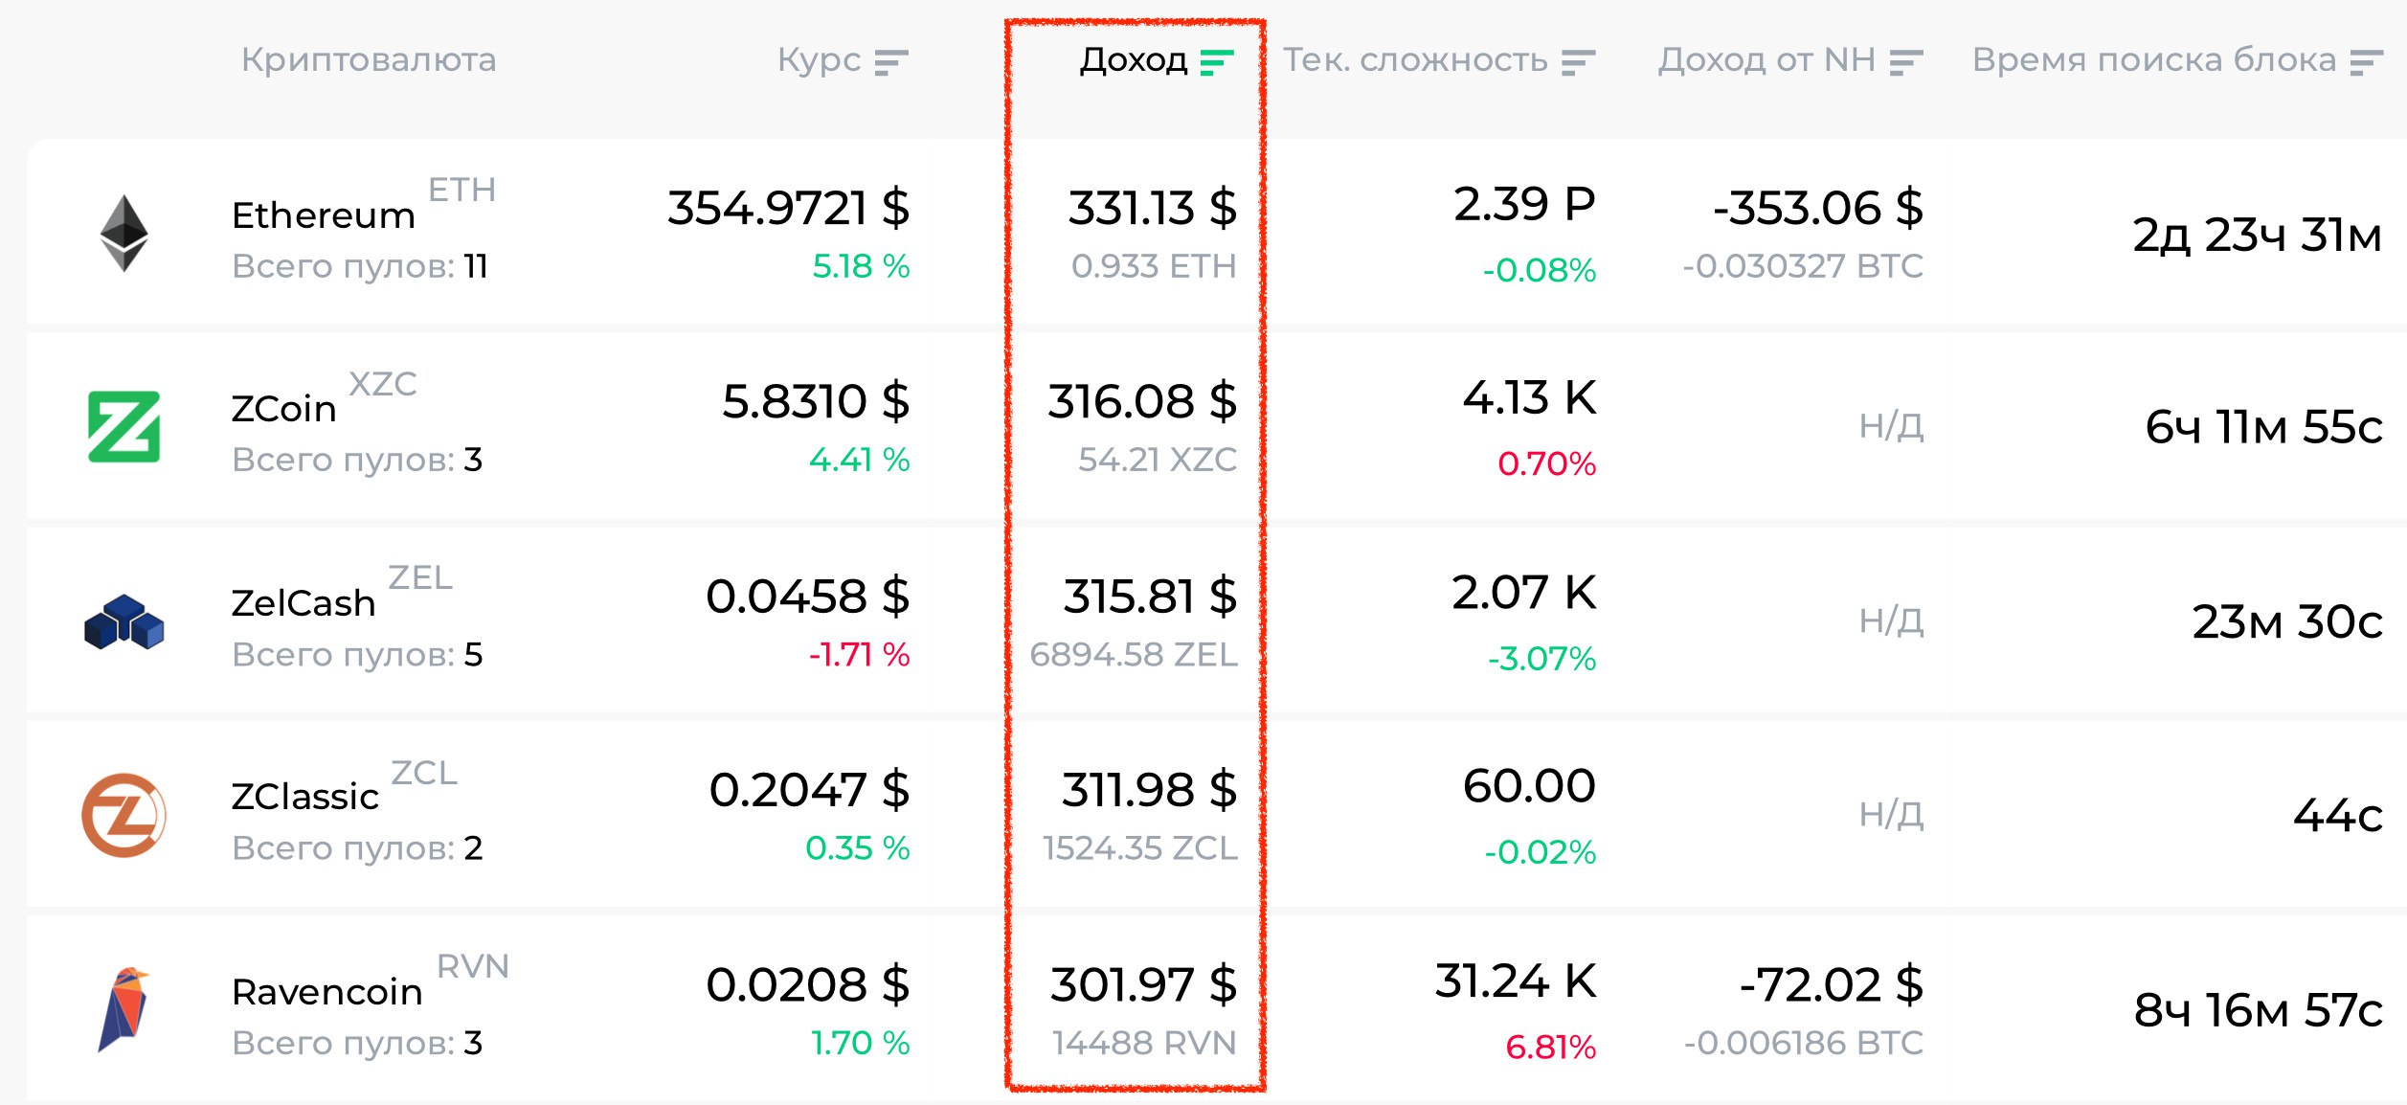Click the Криптовалюта column header
Viewport: 2407px width, 1105px height.
click(x=369, y=60)
